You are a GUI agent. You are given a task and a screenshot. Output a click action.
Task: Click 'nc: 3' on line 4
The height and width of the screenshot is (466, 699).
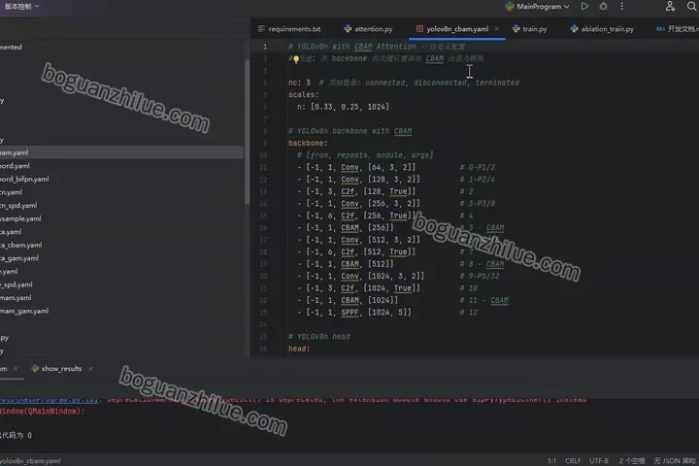click(x=299, y=83)
